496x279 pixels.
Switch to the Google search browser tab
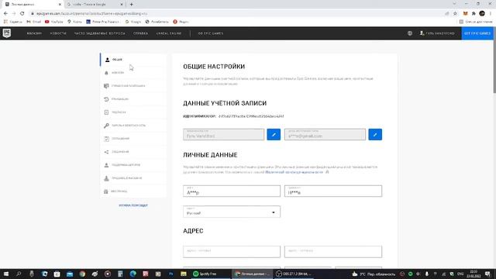click(95, 5)
